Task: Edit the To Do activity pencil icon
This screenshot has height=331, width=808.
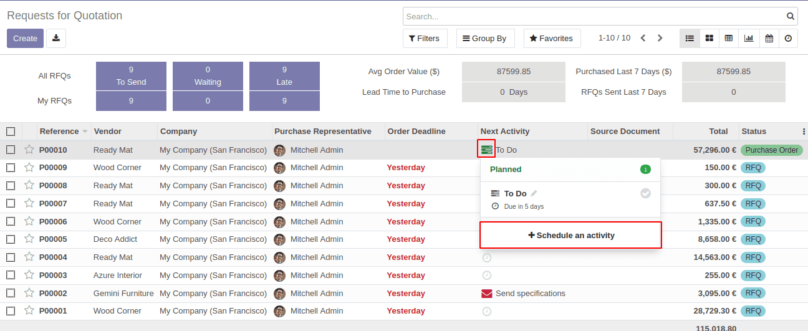Action: (x=534, y=193)
